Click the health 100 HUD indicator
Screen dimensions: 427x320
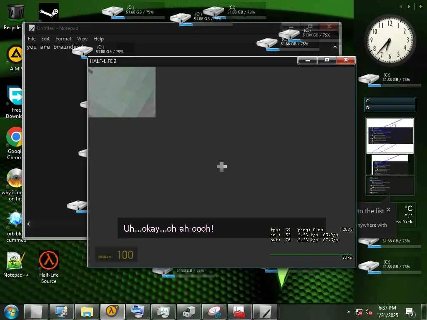coord(116,255)
